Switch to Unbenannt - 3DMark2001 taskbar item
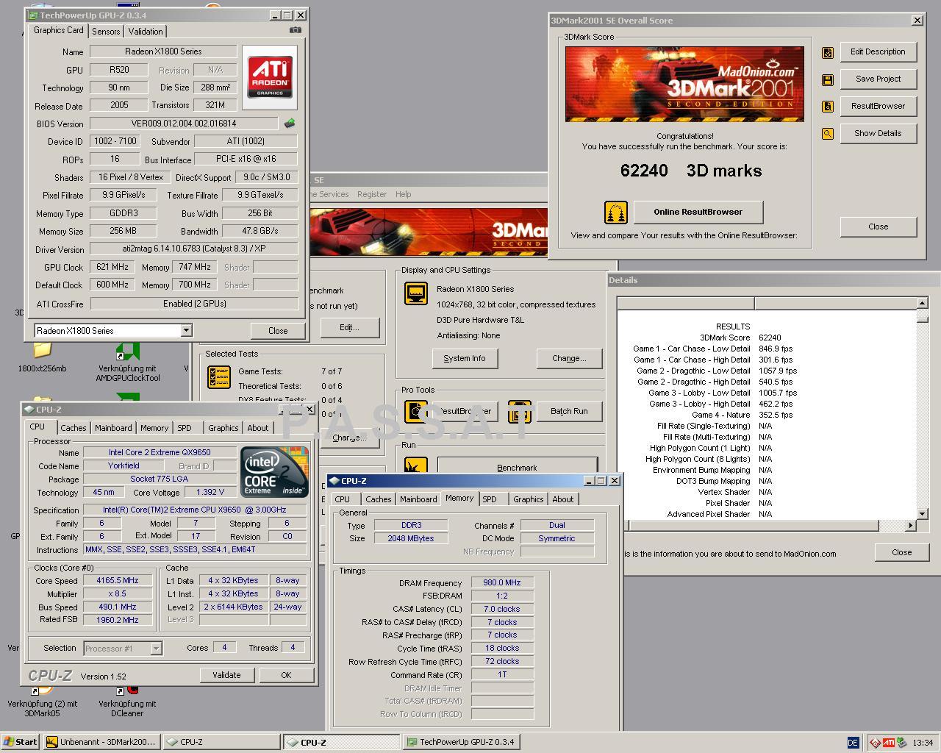The image size is (941, 753). [101, 742]
